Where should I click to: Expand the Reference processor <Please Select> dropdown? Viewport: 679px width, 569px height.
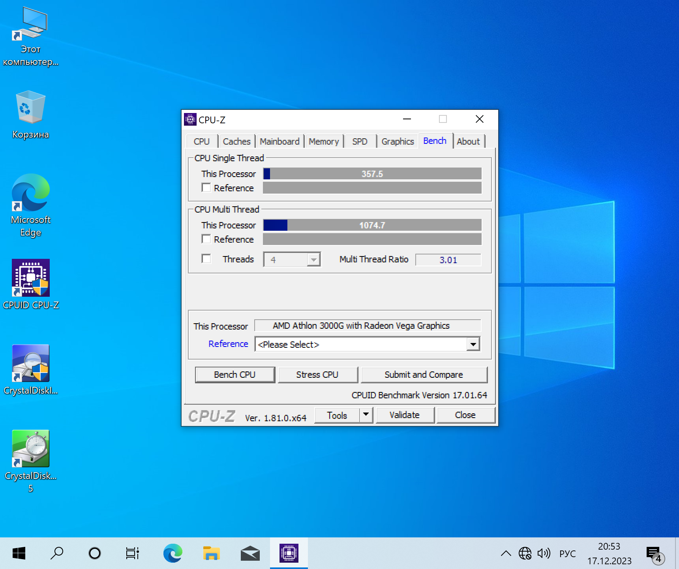tap(473, 344)
